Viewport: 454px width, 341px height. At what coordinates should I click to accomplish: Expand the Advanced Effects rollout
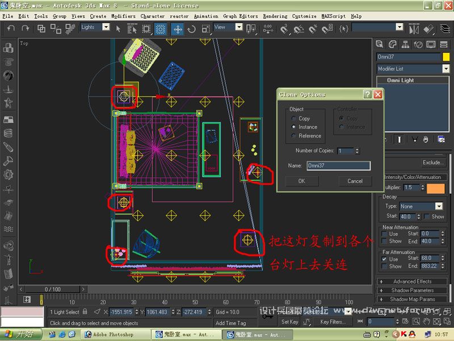[x=413, y=281]
